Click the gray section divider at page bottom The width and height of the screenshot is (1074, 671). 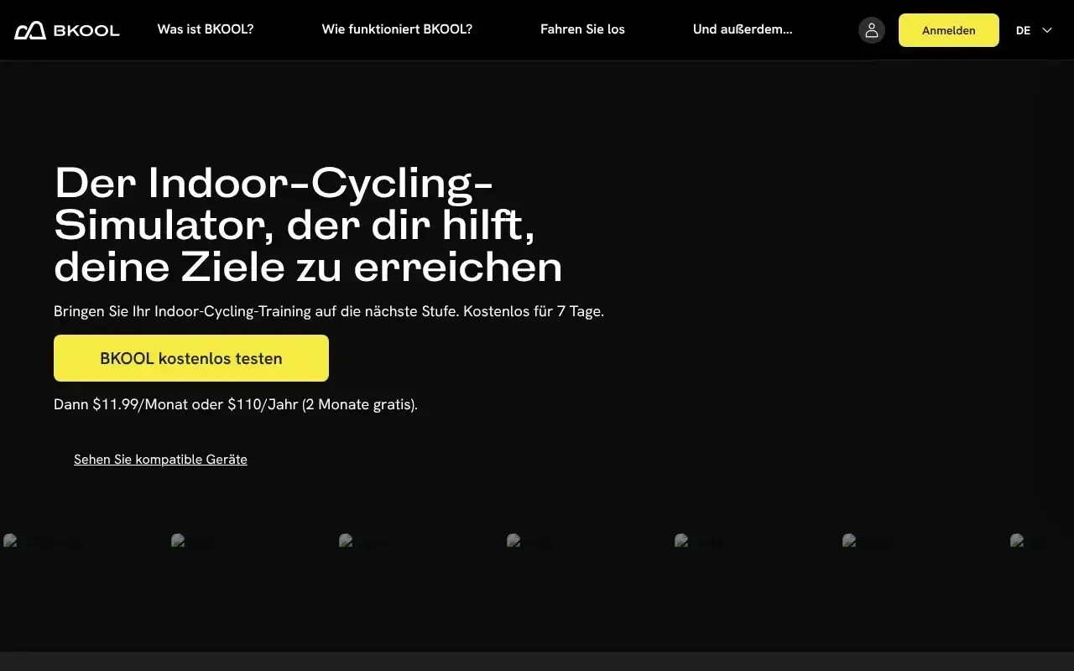537,663
